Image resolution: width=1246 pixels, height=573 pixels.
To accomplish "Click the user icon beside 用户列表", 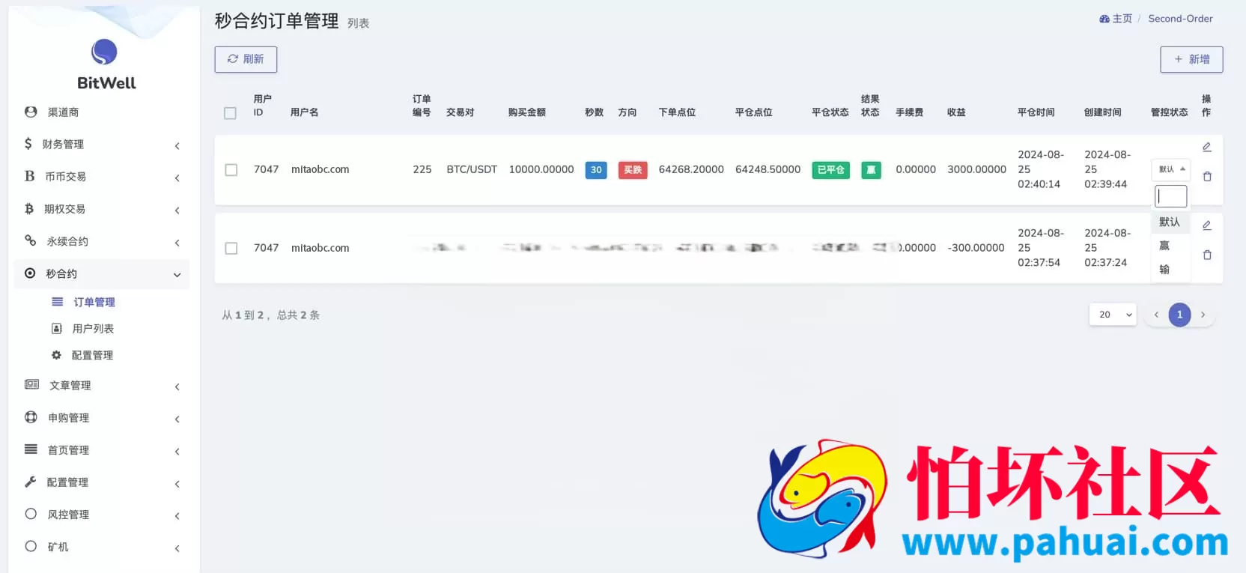I will (56, 328).
